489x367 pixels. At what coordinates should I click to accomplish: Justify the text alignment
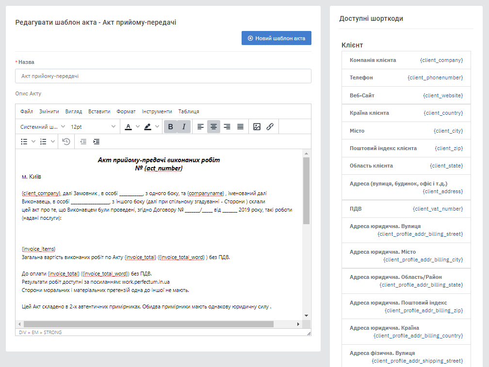coord(240,127)
